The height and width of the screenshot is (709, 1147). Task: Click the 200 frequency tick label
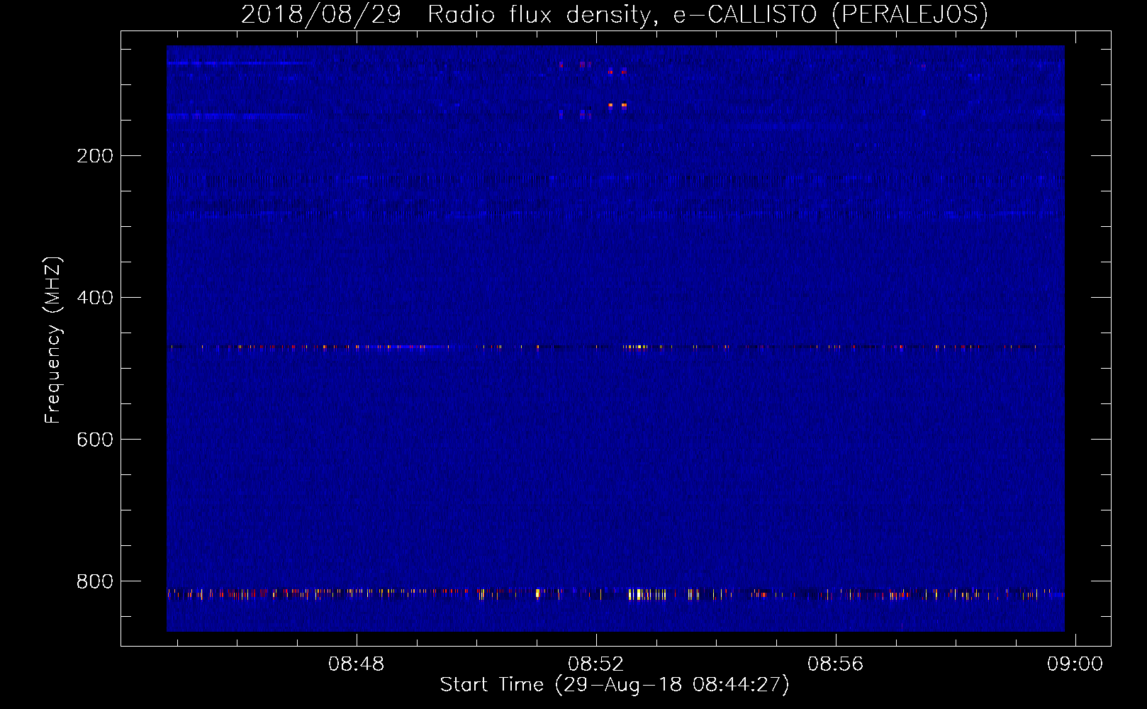pos(95,156)
